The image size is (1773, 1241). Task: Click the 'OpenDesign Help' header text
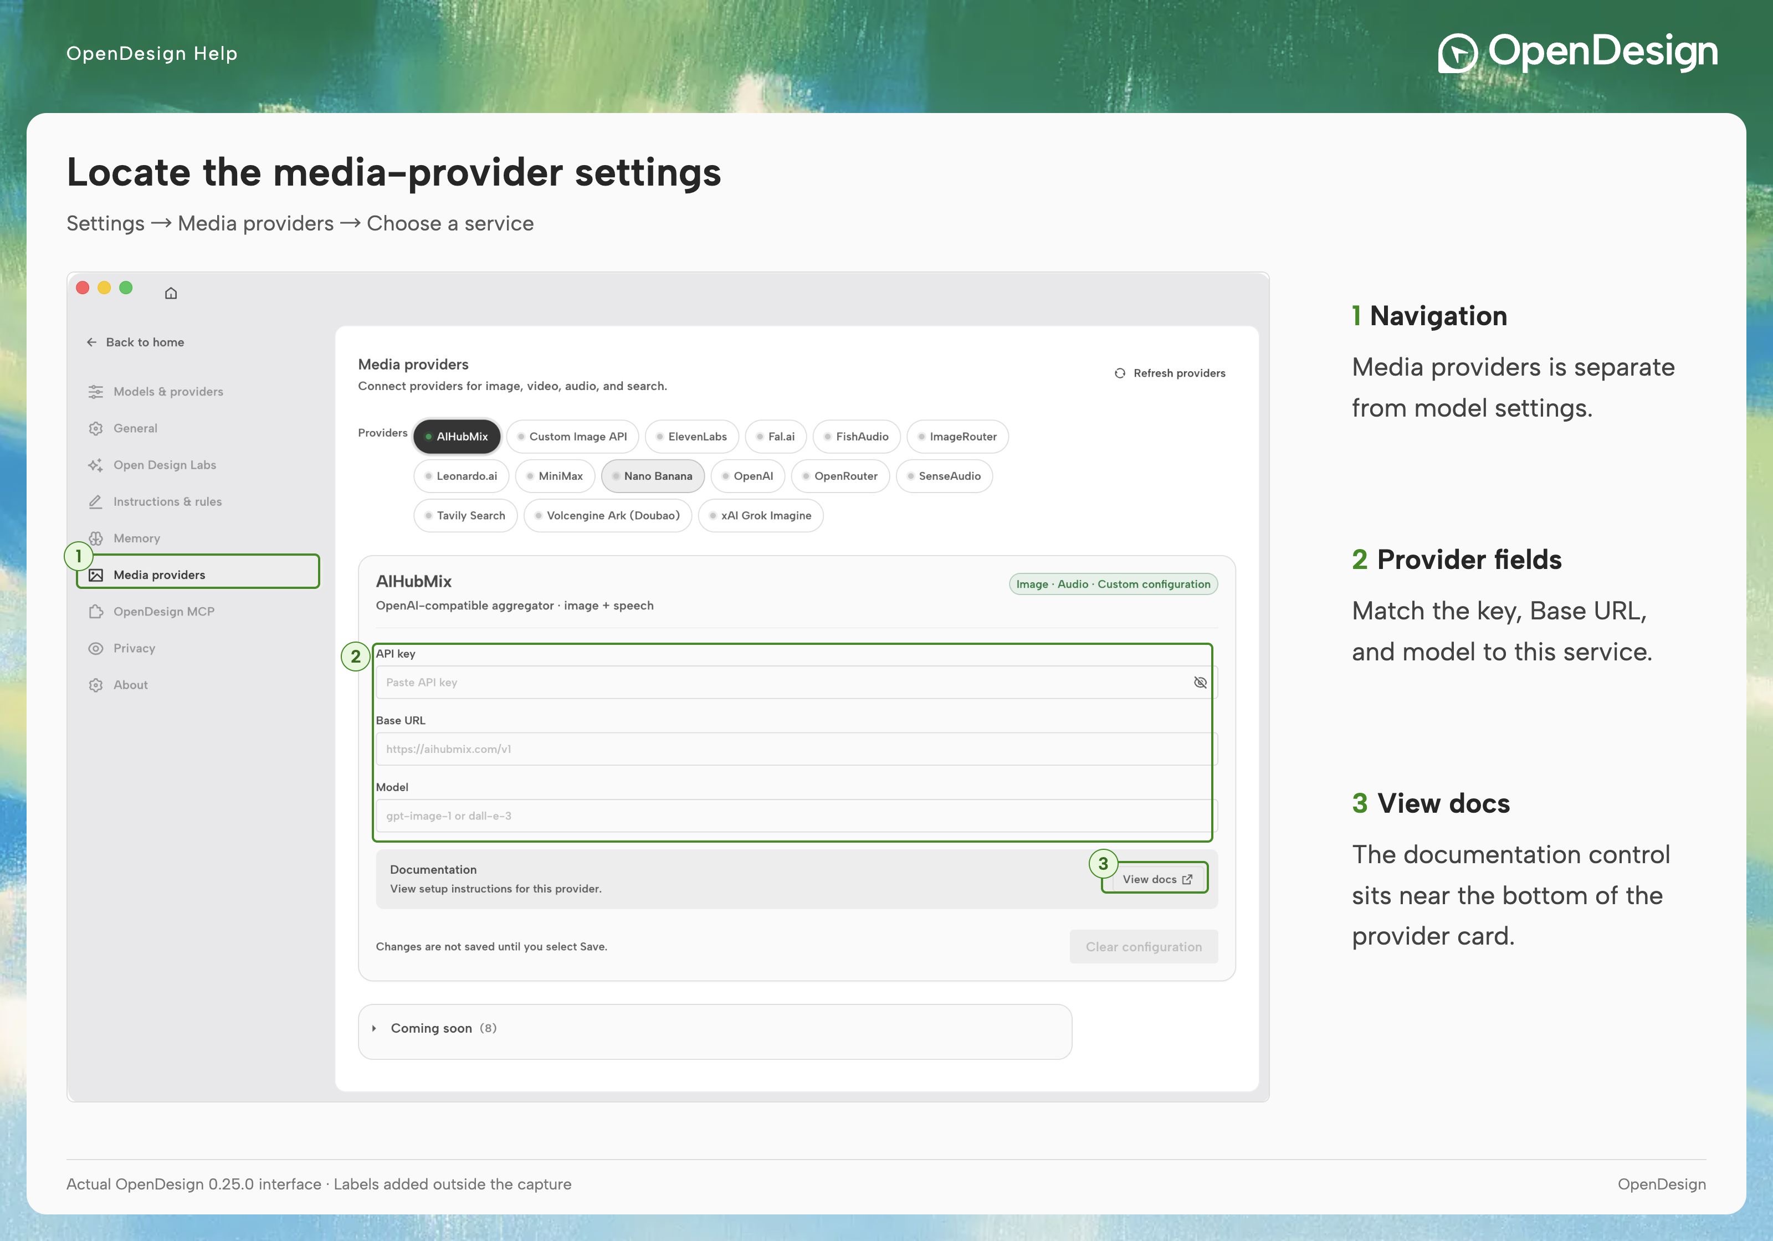point(152,53)
